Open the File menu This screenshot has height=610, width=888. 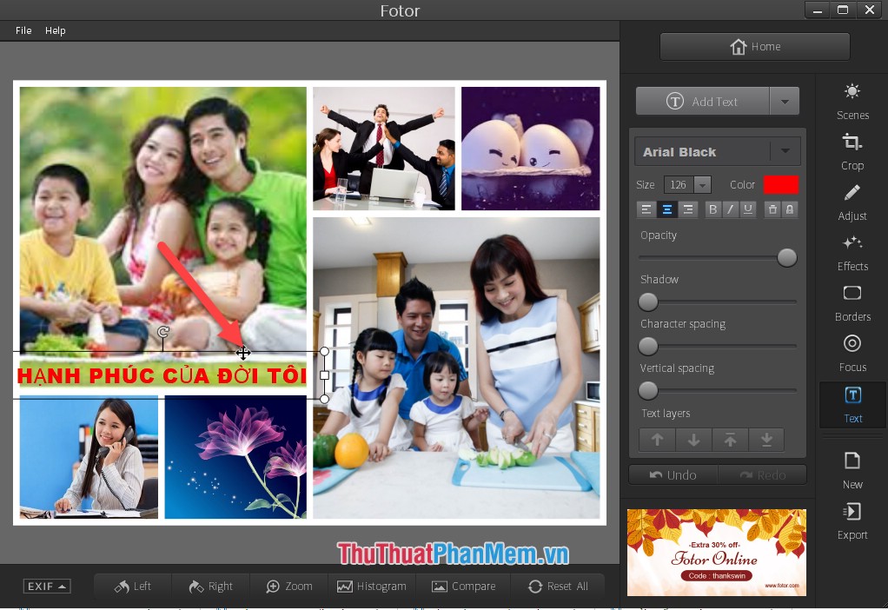[x=23, y=30]
